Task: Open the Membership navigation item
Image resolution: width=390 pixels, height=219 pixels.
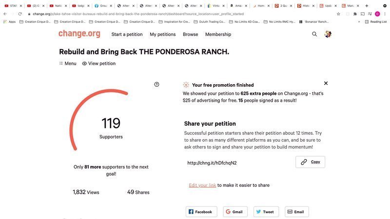Action: click(218, 35)
